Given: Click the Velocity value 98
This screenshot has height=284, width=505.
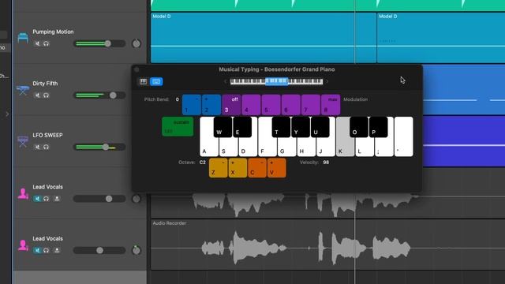Looking at the screenshot, I should pyautogui.click(x=326, y=163).
